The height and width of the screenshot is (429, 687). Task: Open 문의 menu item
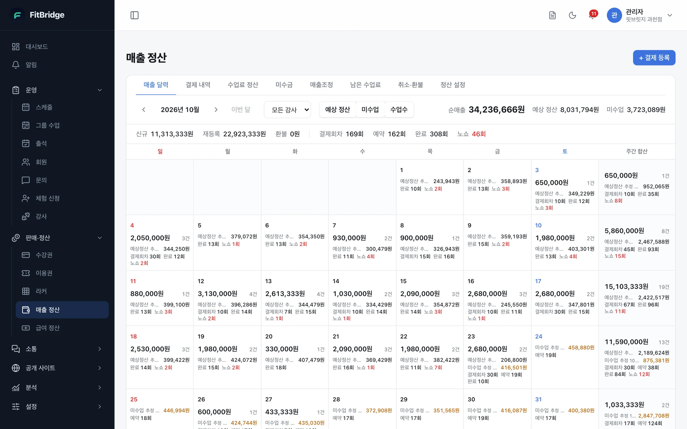[x=62, y=180]
